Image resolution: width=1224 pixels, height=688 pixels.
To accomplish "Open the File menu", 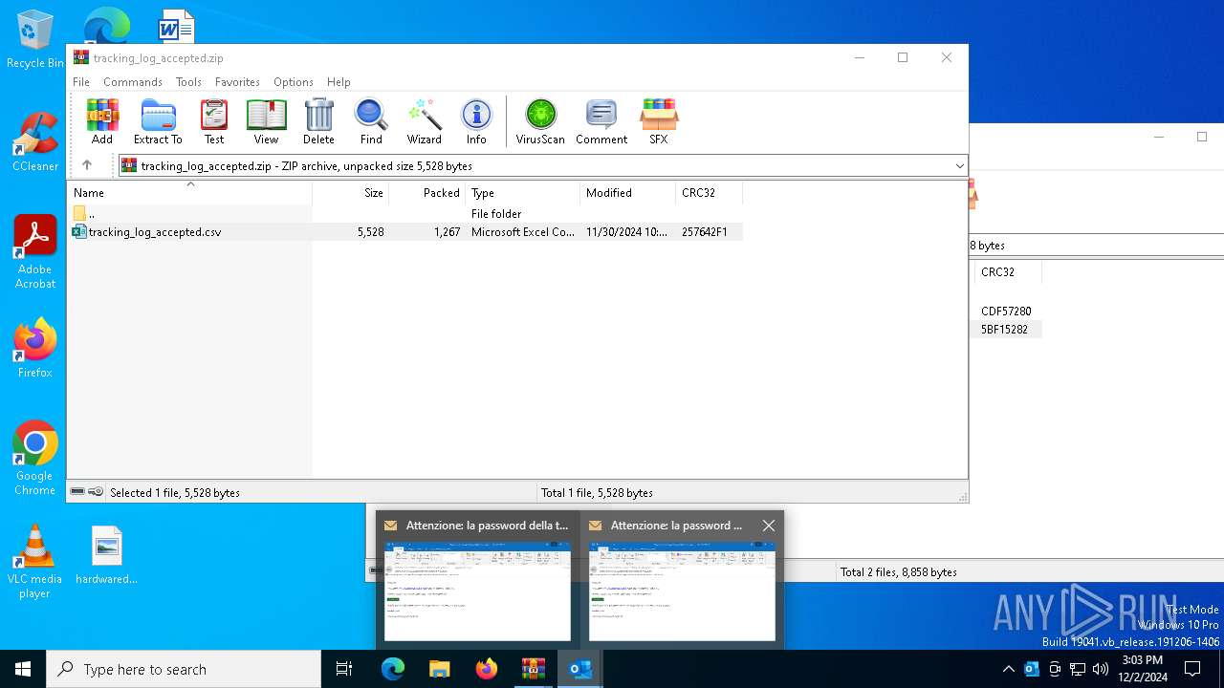I will [81, 82].
